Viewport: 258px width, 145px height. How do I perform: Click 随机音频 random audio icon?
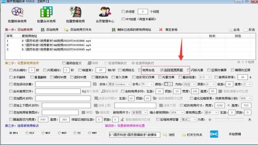[x=103, y=91]
